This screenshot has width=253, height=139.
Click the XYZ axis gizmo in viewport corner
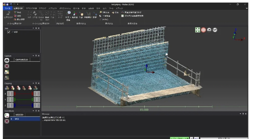237,35
